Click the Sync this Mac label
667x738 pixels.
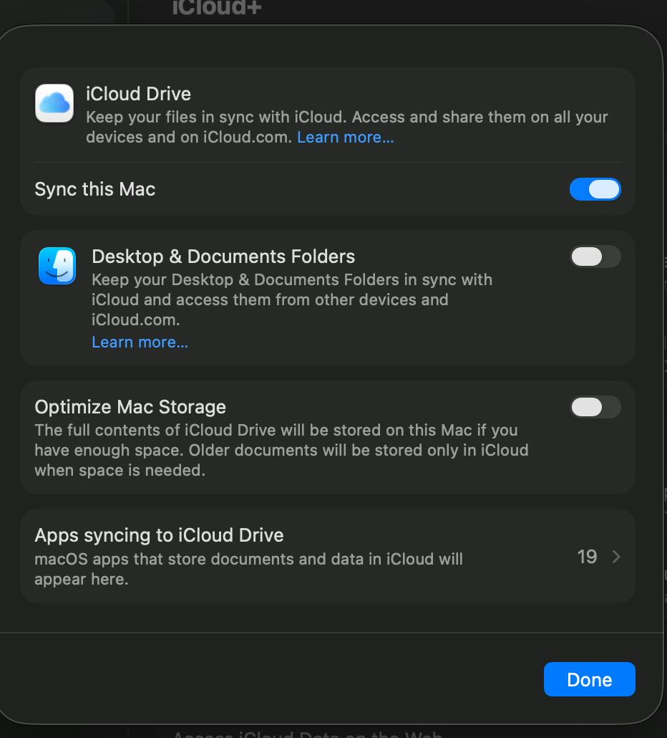95,189
